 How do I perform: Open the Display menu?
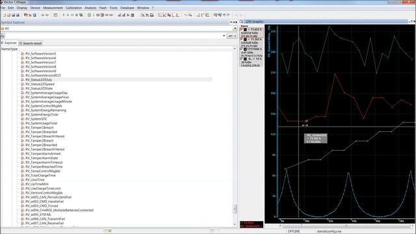click(22, 8)
